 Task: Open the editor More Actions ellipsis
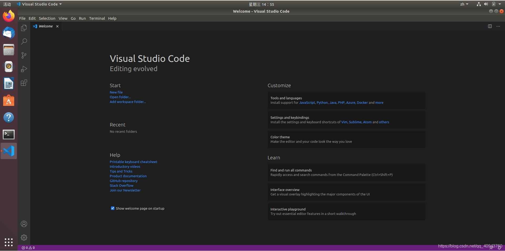498,26
